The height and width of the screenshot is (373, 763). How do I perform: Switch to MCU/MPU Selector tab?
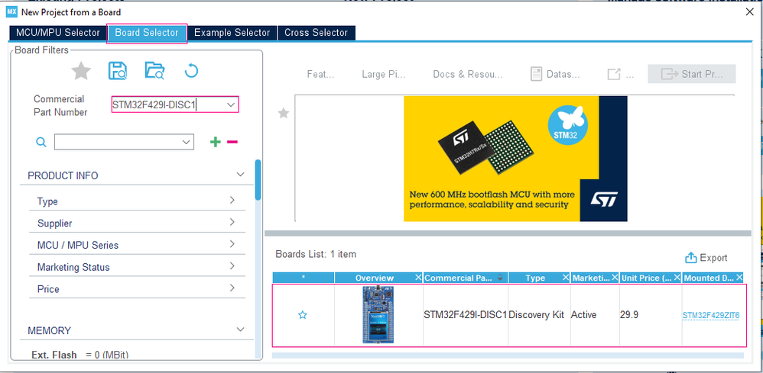click(x=58, y=33)
